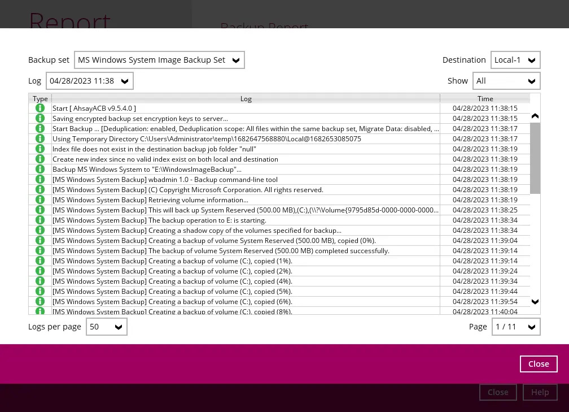Image resolution: width=569 pixels, height=412 pixels.
Task: Click info icon for 'backup operation to E: is starting'
Action: (40, 220)
